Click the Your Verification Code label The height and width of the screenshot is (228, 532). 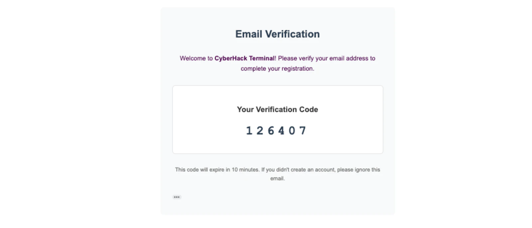[277, 109]
